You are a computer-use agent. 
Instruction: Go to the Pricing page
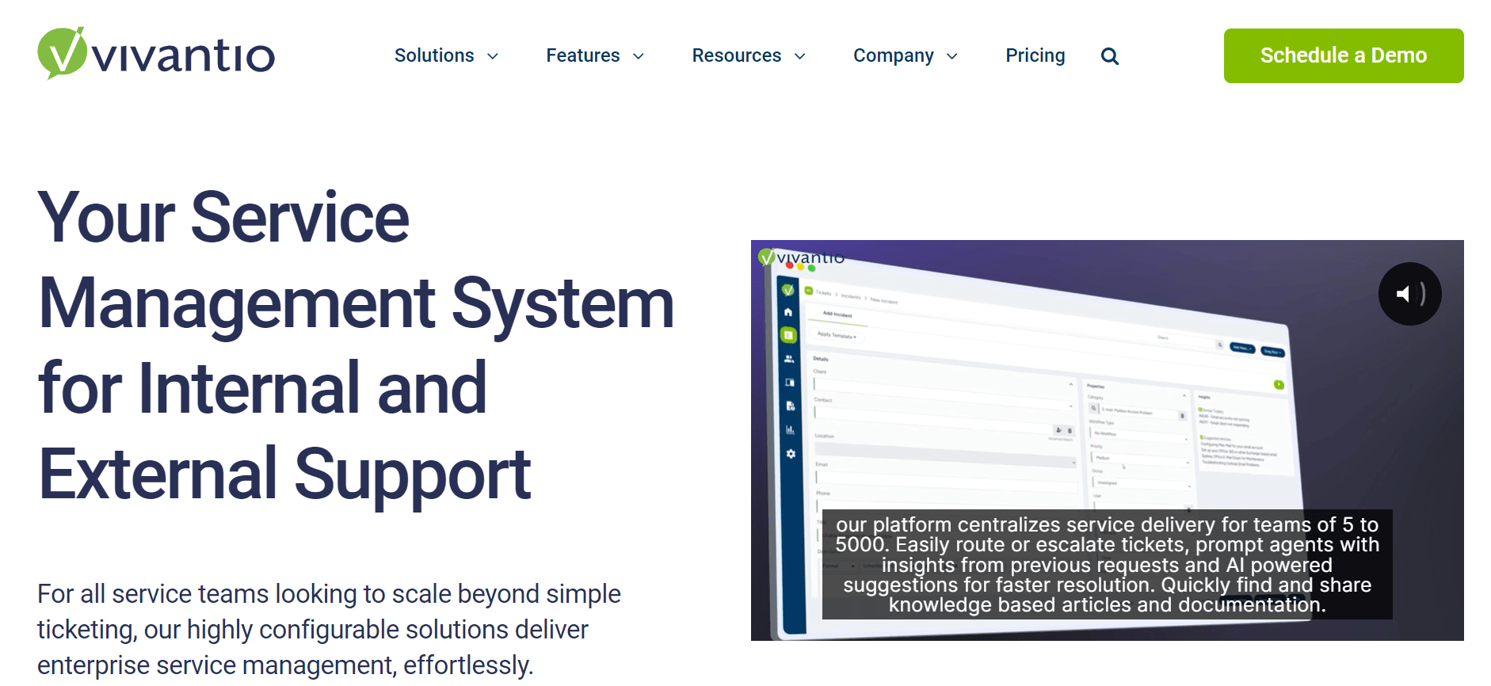(x=1035, y=55)
